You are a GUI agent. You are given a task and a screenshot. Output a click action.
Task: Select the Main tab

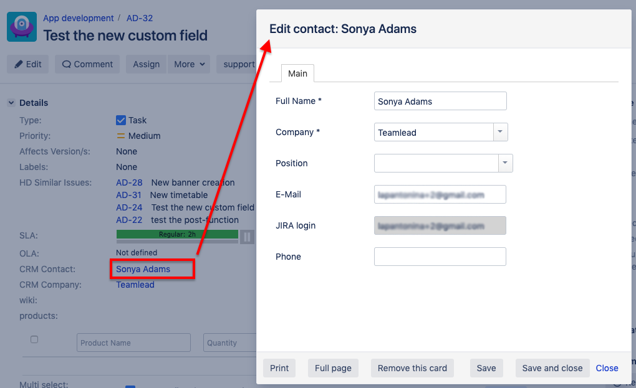click(297, 73)
